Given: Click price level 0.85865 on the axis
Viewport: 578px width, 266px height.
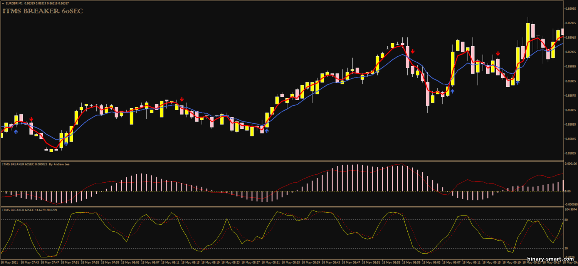Looking at the screenshot, I should 570,110.
